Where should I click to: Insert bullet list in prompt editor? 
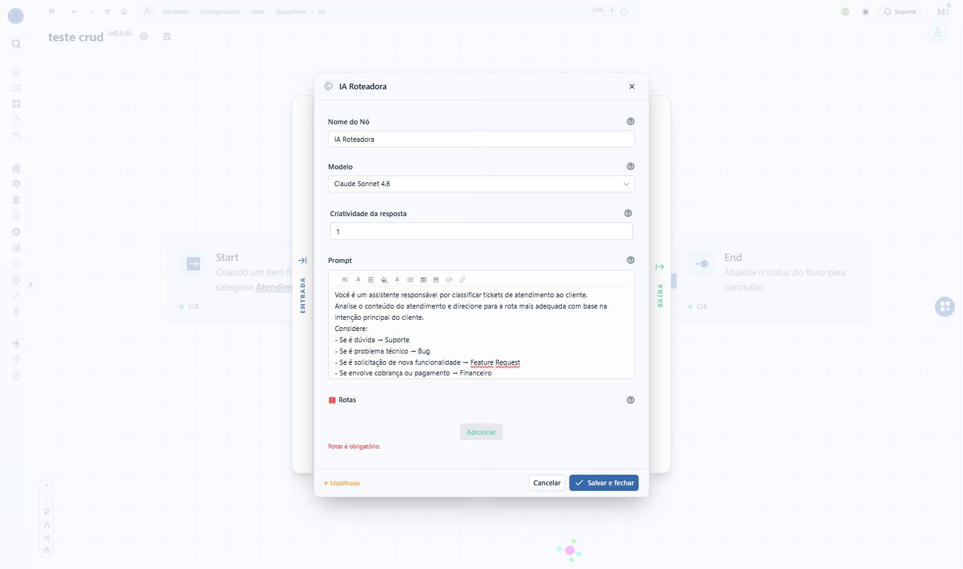tap(410, 280)
